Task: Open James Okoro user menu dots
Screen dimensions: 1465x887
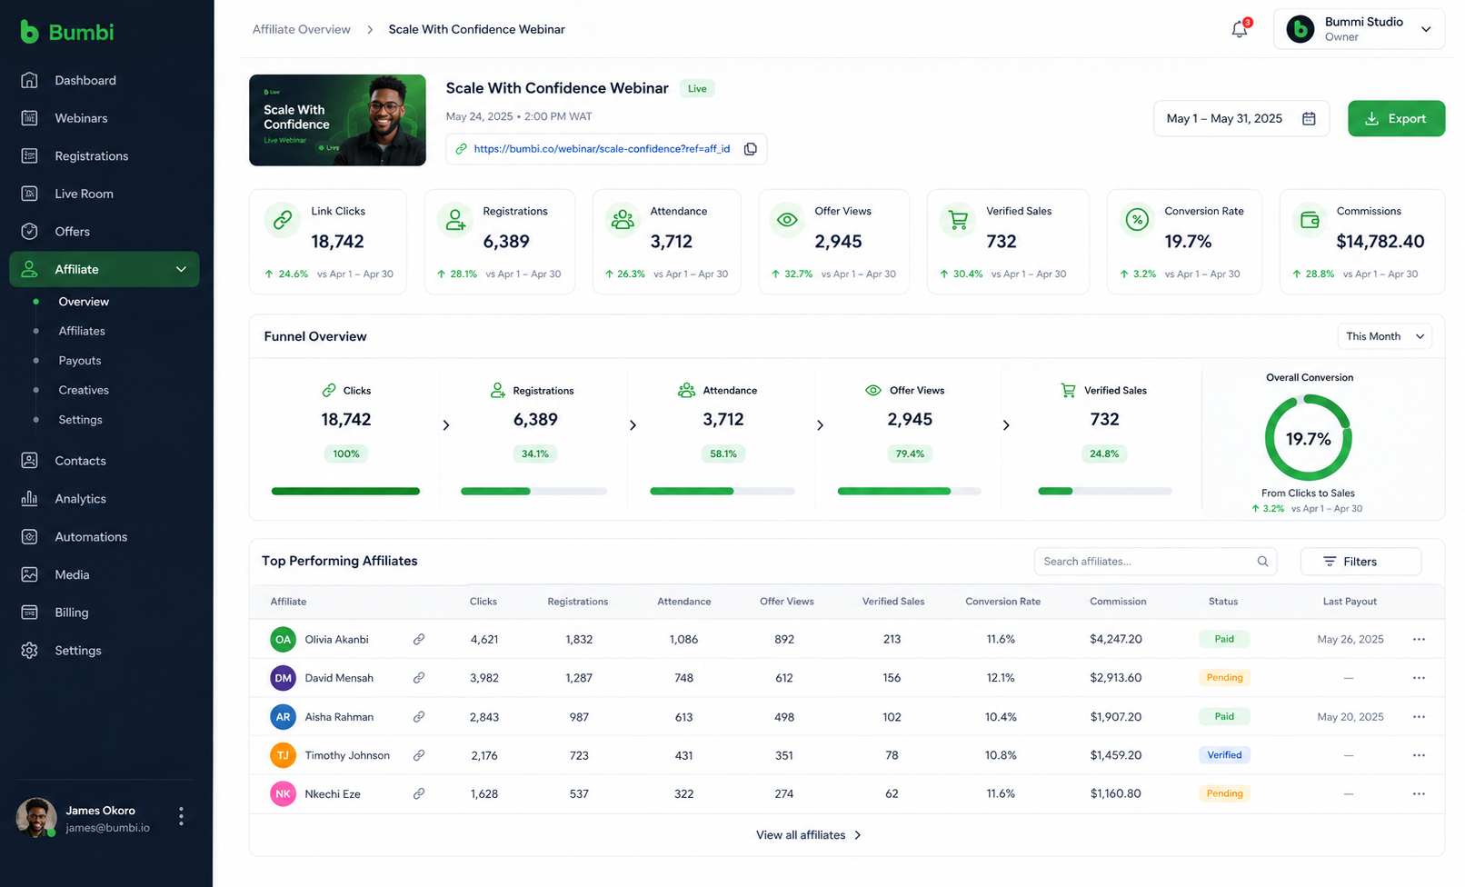Action: coord(181,817)
